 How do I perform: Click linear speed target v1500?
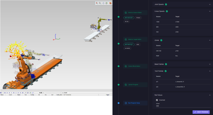click(x=177, y=22)
